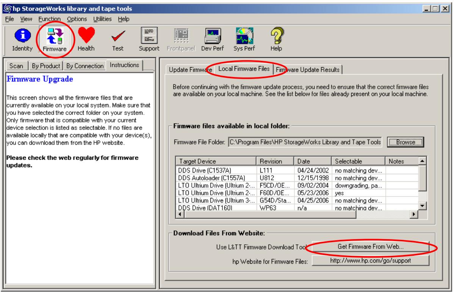Click the Browse button

click(405, 142)
